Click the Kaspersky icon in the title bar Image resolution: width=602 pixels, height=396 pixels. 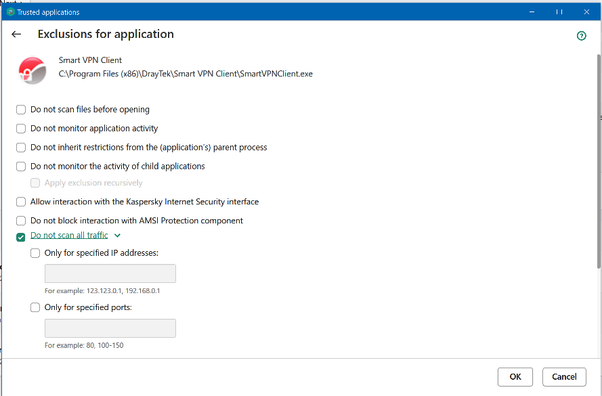pyautogui.click(x=10, y=12)
